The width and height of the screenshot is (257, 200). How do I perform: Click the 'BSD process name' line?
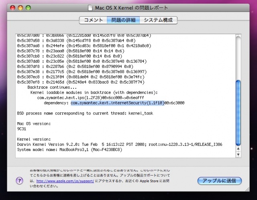85,113
